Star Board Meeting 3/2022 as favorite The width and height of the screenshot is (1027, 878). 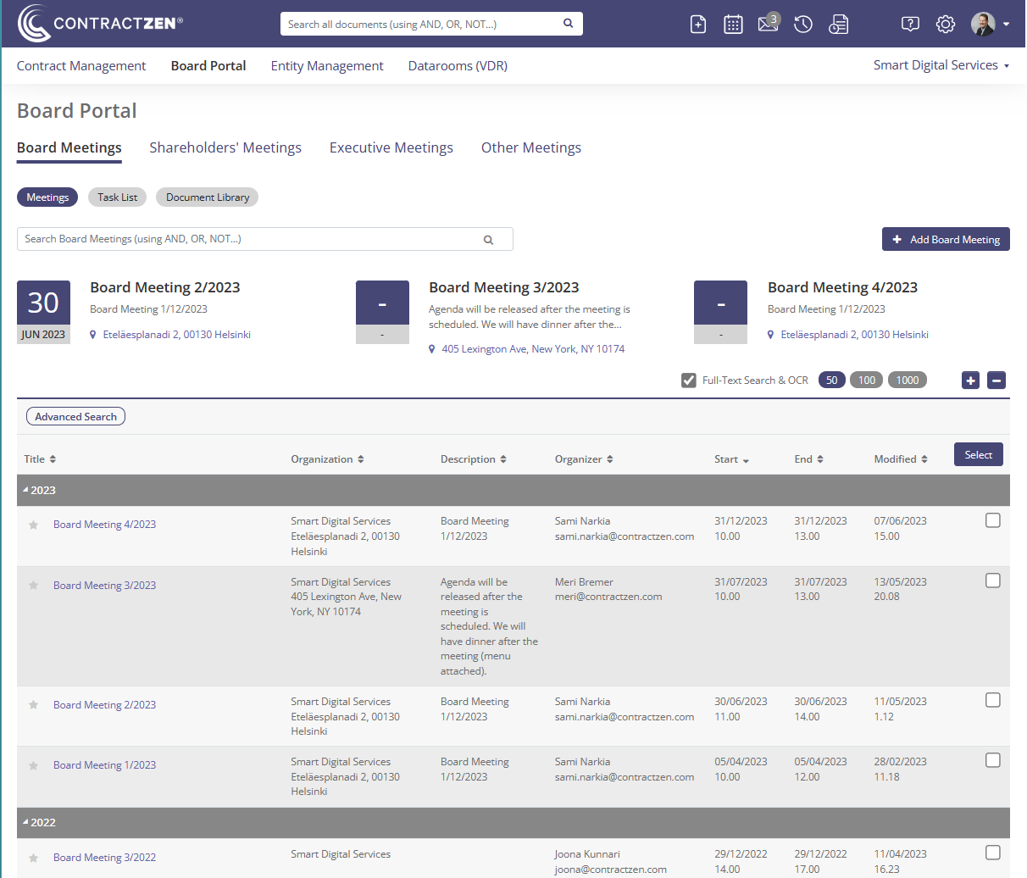(34, 858)
